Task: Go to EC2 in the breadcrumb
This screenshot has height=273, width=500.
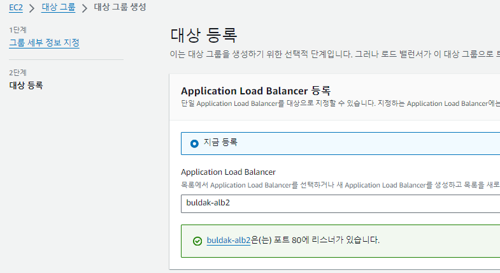Action: coord(15,8)
